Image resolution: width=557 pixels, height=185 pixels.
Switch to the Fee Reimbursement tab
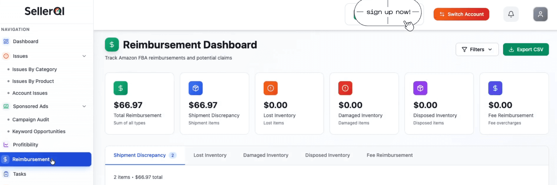click(390, 155)
